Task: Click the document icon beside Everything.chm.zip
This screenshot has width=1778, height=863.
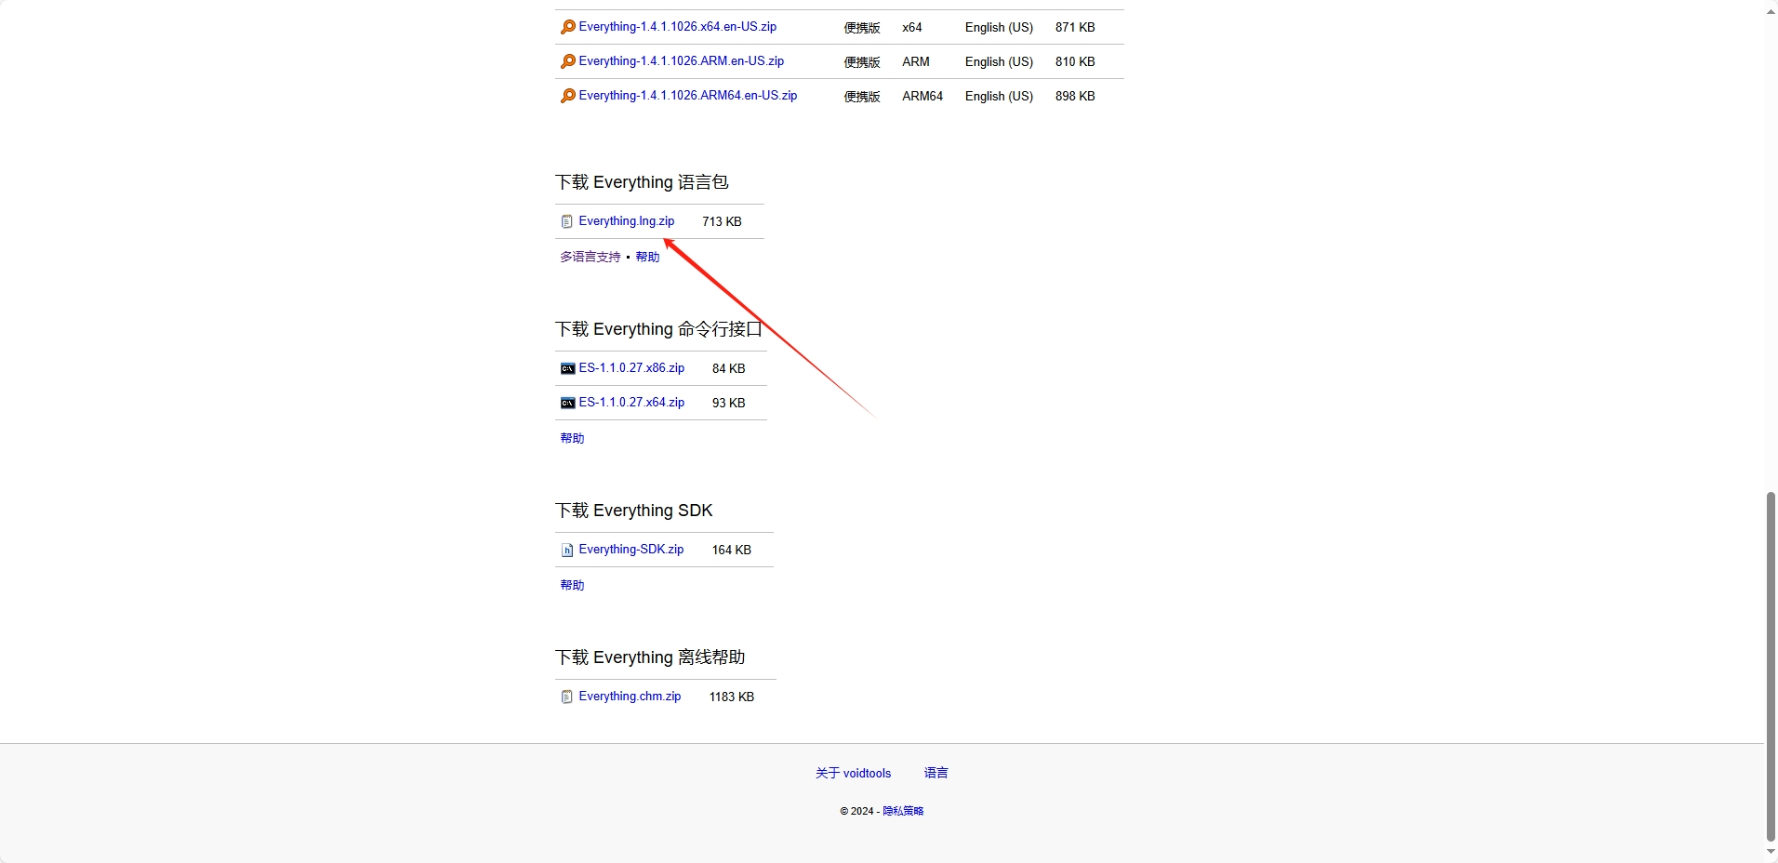Action: (x=567, y=697)
